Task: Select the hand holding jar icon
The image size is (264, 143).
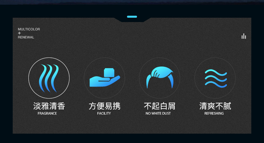Action: click(105, 78)
